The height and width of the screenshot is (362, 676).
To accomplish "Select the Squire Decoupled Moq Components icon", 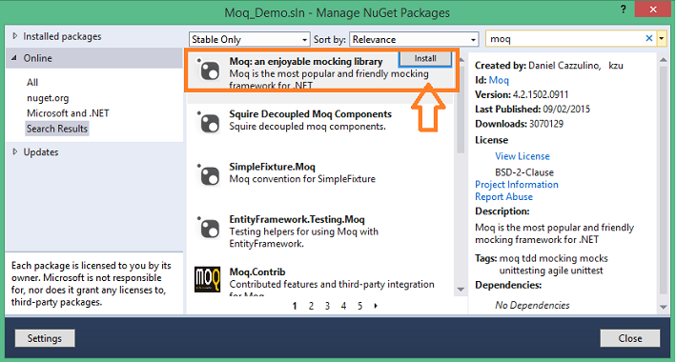I will point(208,122).
